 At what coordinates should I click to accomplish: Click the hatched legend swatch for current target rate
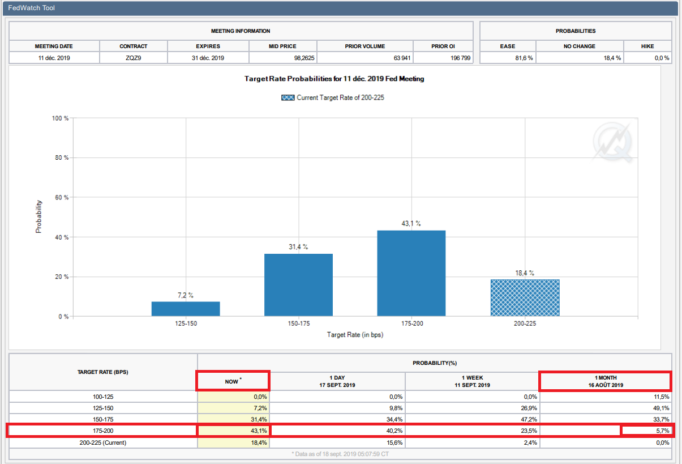[288, 97]
